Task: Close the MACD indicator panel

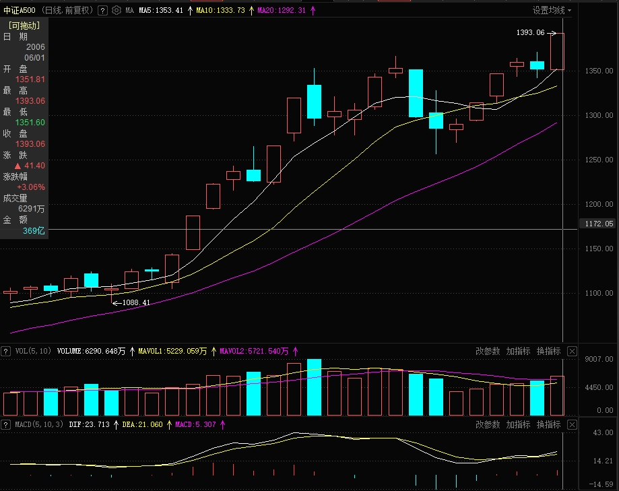Action: point(572,425)
